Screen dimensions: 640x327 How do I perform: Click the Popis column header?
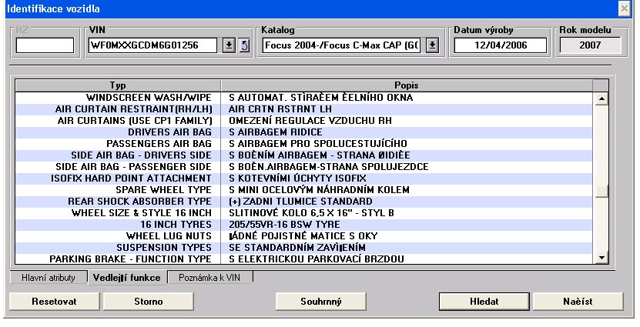pyautogui.click(x=409, y=85)
